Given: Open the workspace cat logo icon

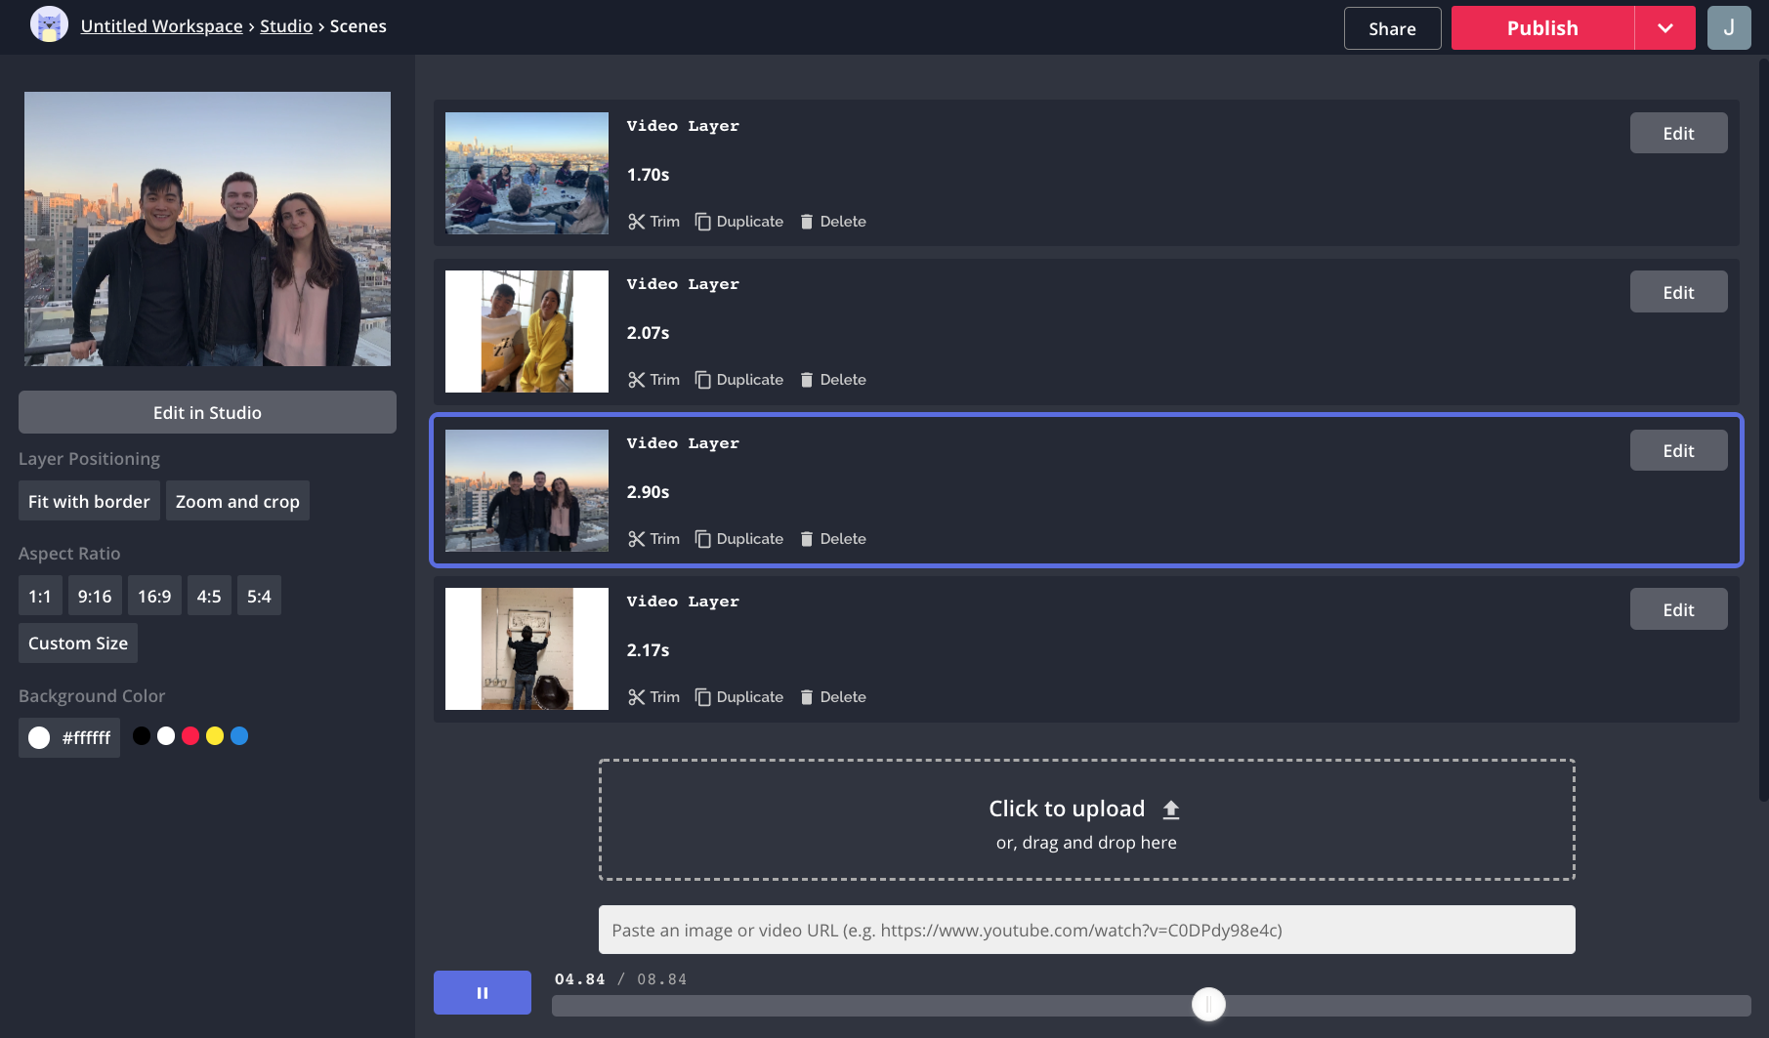Looking at the screenshot, I should point(49,26).
